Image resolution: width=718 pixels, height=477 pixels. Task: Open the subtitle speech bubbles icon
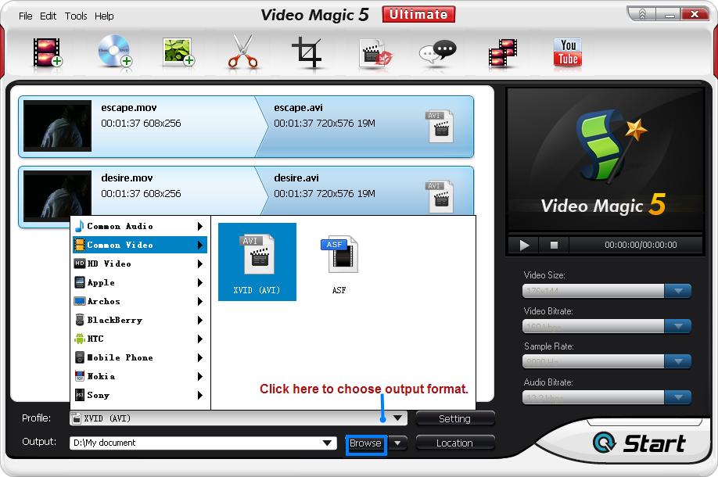click(437, 52)
